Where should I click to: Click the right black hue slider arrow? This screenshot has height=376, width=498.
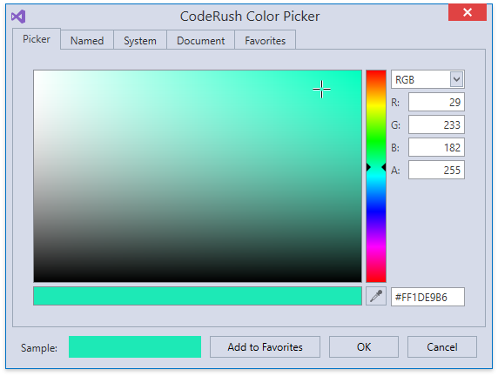(384, 167)
